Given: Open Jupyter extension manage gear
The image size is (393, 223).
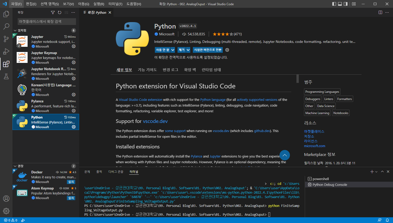Looking at the screenshot, I should point(74,46).
